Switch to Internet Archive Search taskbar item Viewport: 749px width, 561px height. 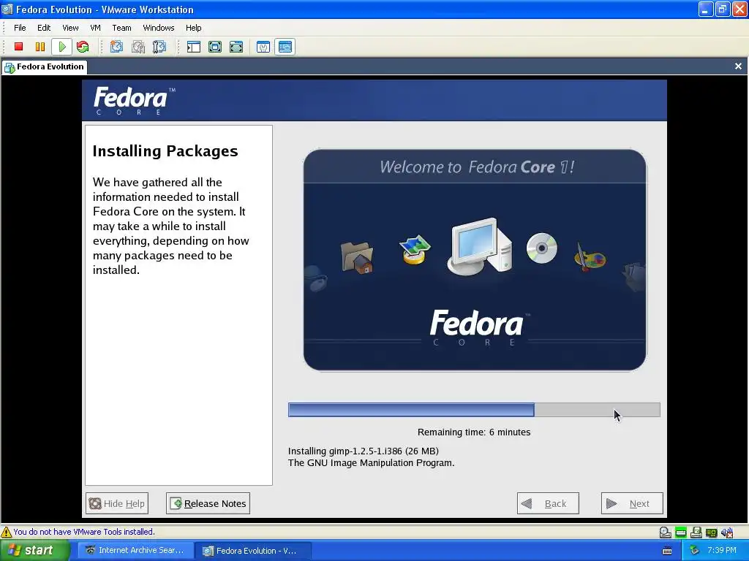(136, 551)
